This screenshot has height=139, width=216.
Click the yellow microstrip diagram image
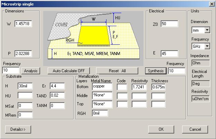click(93, 39)
